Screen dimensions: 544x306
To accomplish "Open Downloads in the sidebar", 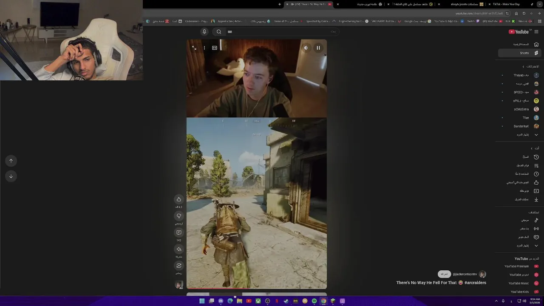I will click(519, 199).
